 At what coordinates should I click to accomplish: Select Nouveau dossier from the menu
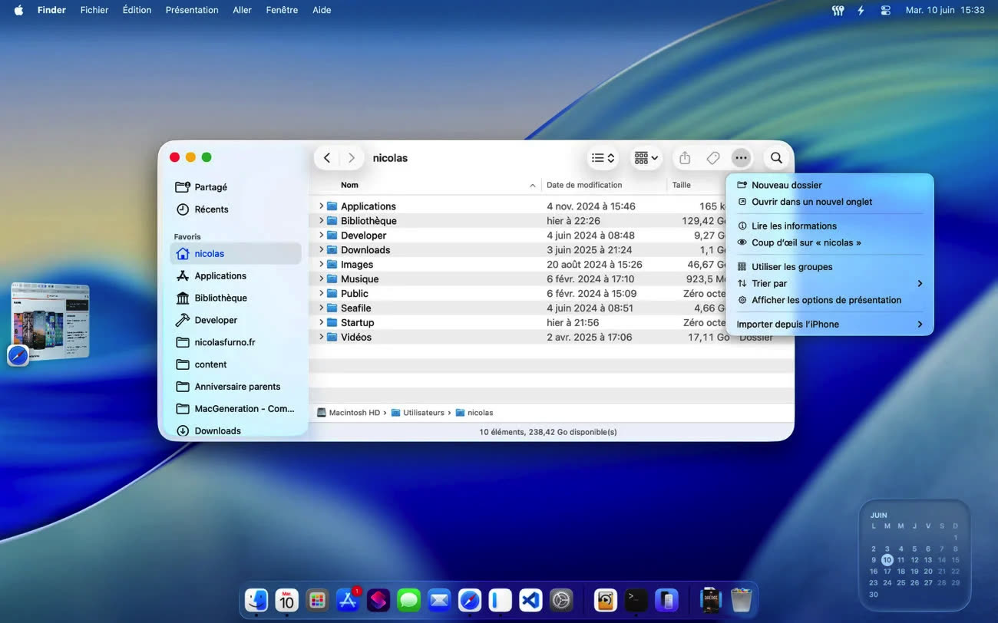pyautogui.click(x=786, y=185)
